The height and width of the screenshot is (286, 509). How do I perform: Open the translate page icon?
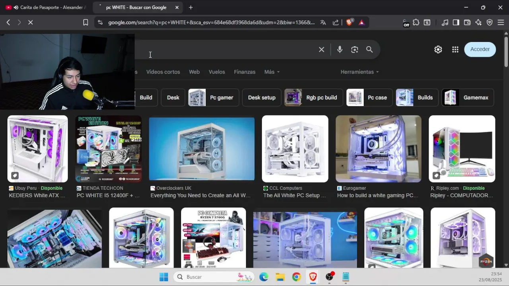coord(323,23)
